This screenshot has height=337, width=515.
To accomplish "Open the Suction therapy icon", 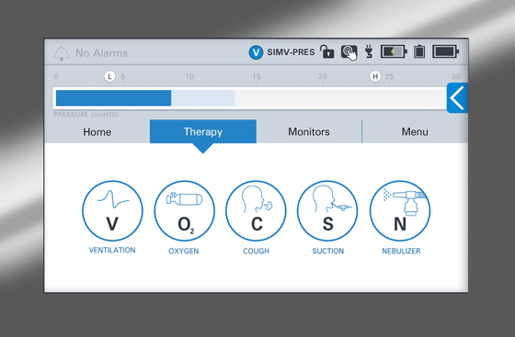I will point(327,211).
